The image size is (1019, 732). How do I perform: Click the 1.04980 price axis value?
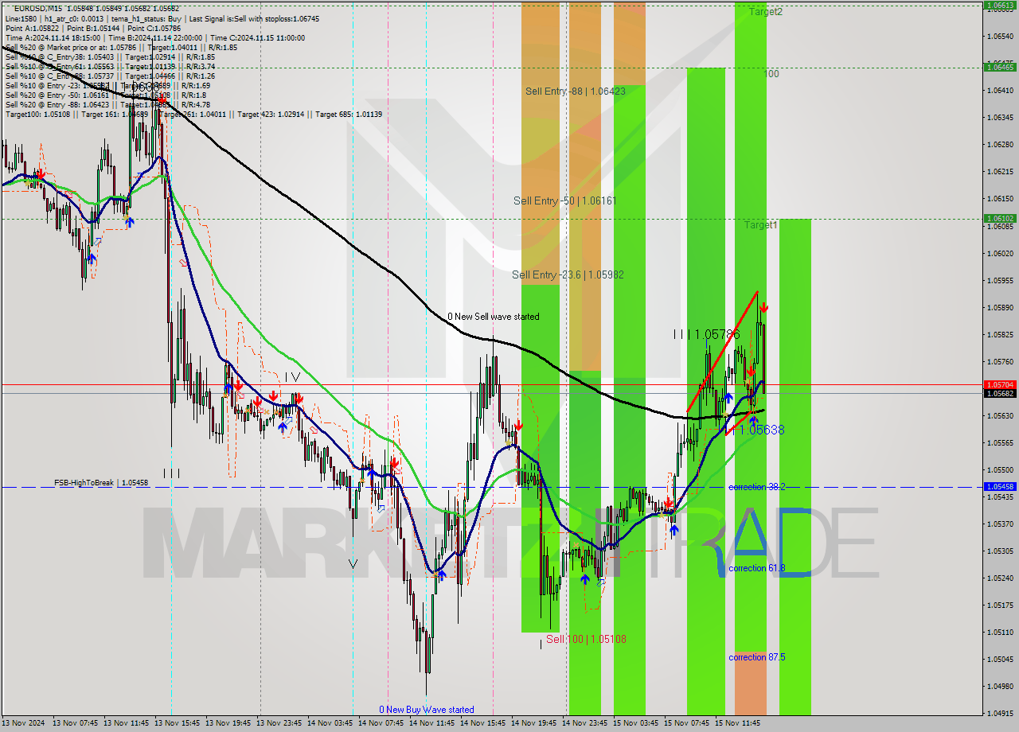[x=999, y=686]
